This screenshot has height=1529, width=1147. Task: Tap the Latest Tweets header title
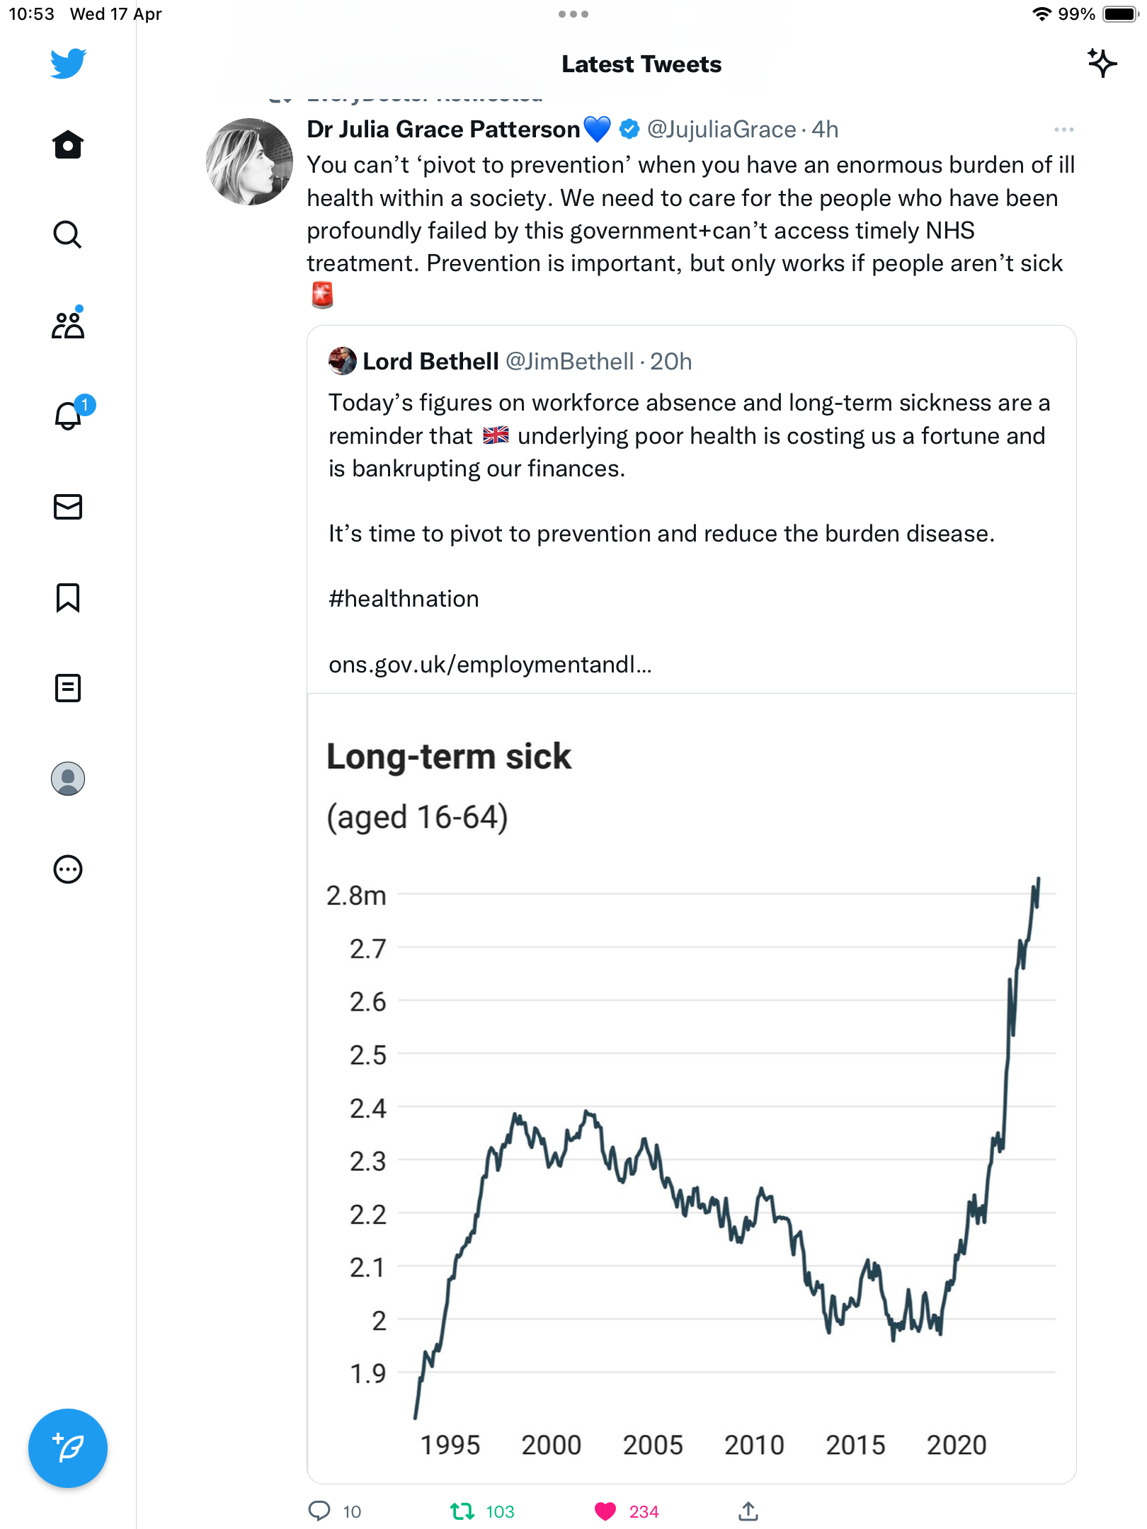click(641, 64)
